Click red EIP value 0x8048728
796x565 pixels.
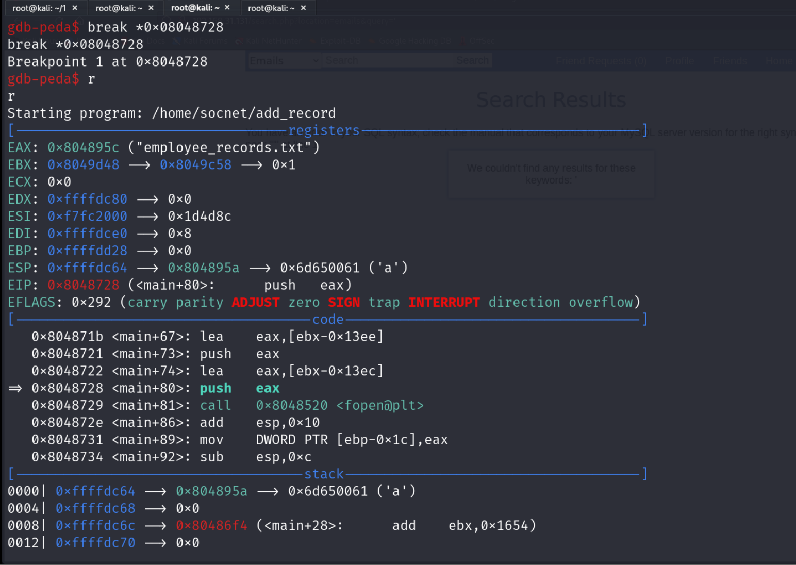(83, 285)
